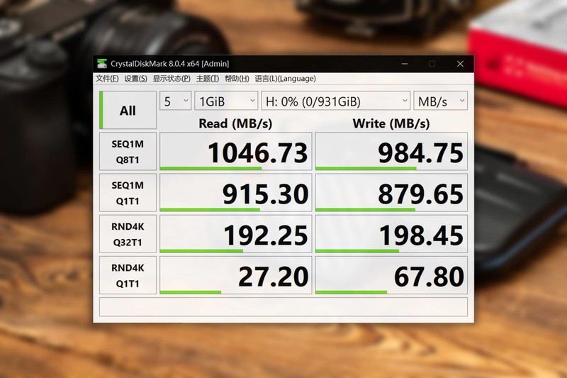This screenshot has width=567, height=378.
Task: Run the RND4K Q32T1 benchmark
Action: click(128, 234)
